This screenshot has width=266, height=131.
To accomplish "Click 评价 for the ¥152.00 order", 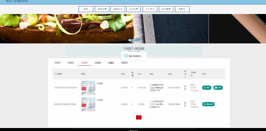I will (x=218, y=88).
